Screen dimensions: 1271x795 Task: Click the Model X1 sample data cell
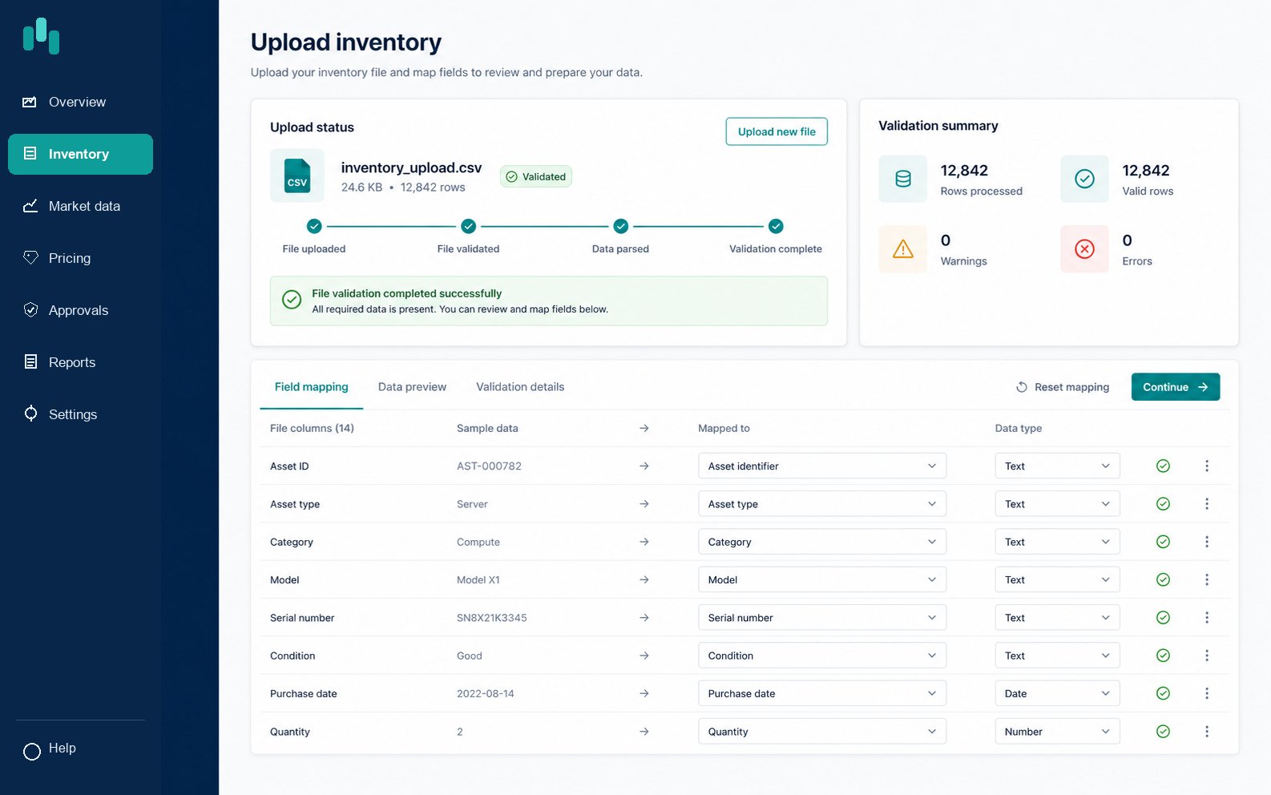(478, 579)
